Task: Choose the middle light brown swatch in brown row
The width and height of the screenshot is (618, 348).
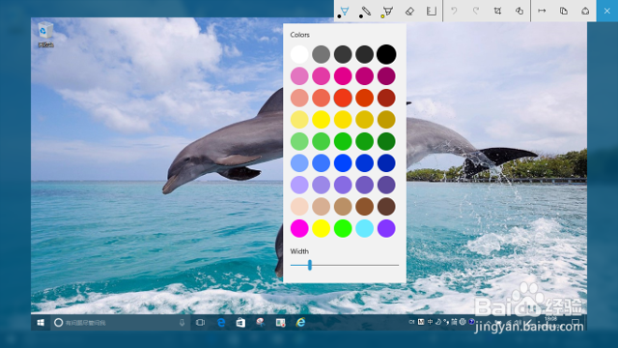Action: pos(343,206)
